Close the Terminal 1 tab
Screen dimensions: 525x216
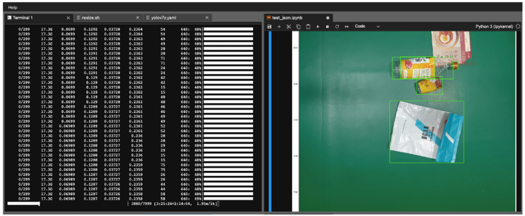tap(68, 18)
